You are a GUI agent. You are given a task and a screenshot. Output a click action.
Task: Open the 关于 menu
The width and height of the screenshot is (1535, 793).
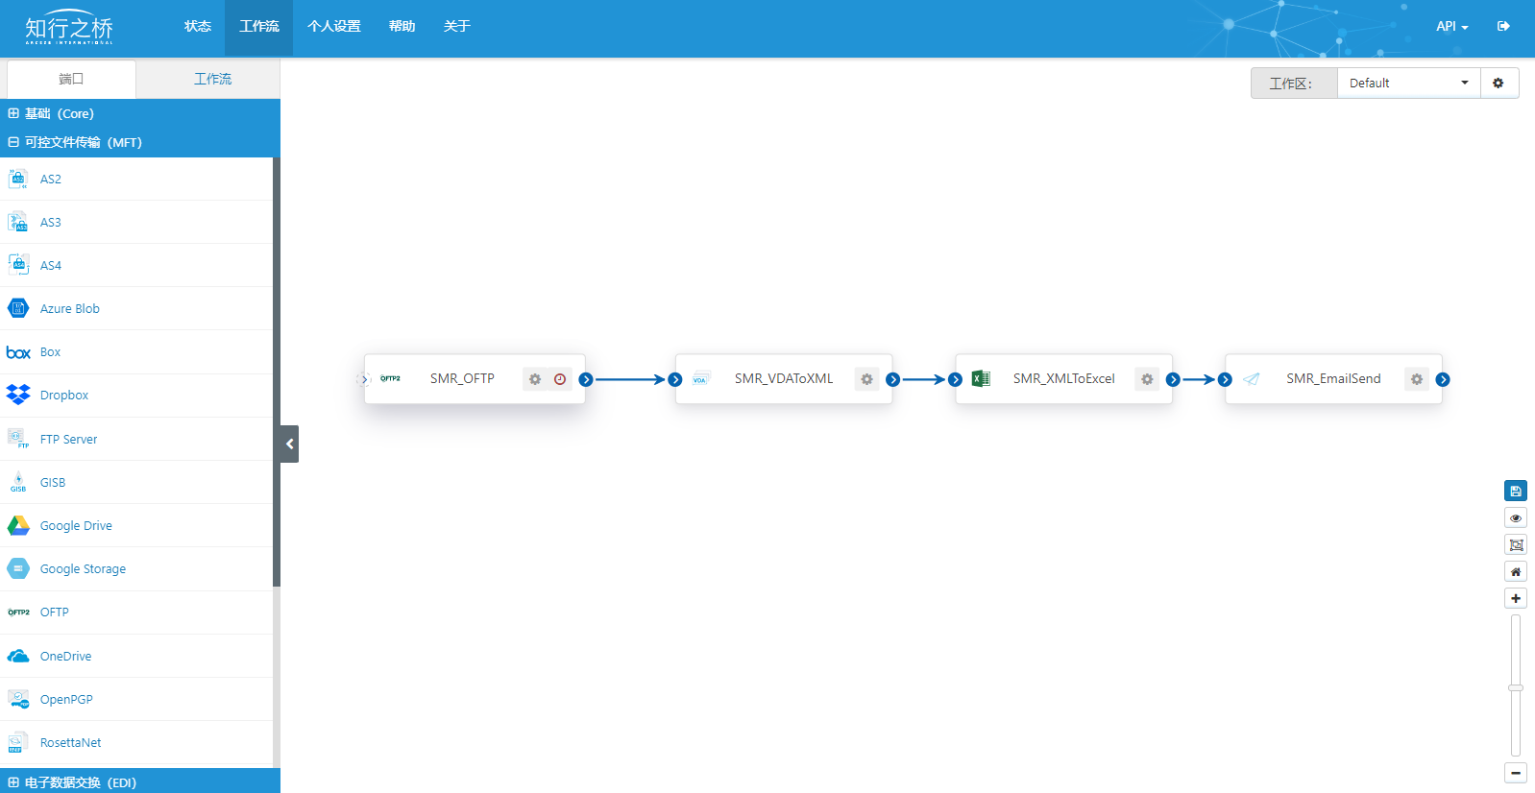457,26
